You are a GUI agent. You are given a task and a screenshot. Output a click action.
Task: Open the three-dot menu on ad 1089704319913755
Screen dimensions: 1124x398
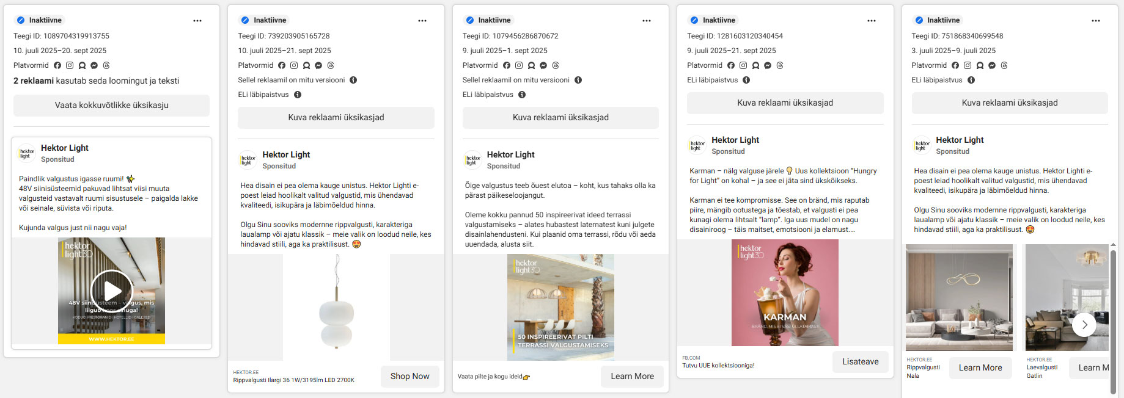(197, 21)
